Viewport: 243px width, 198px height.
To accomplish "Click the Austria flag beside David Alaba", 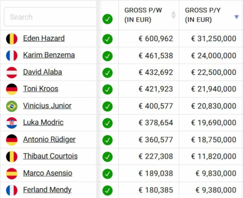I will pos(12,73).
